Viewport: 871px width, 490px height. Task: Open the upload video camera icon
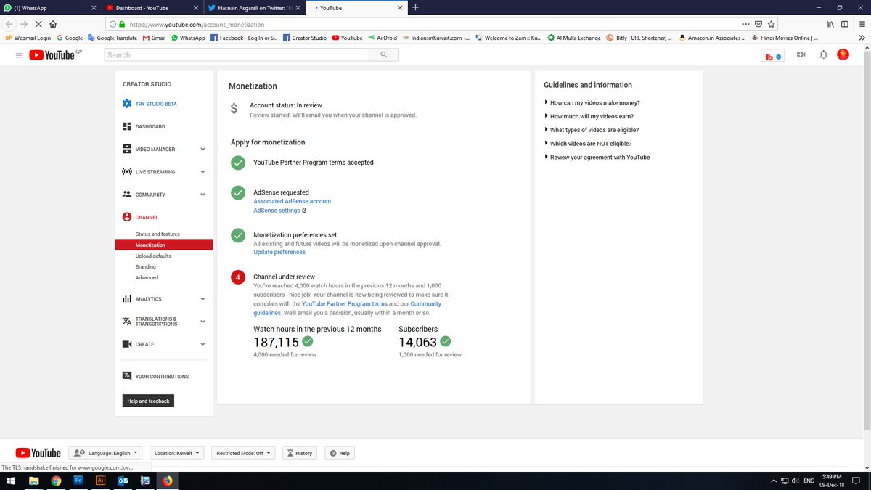point(801,54)
